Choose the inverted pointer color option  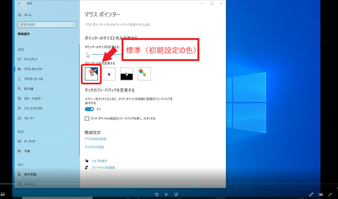point(126,74)
